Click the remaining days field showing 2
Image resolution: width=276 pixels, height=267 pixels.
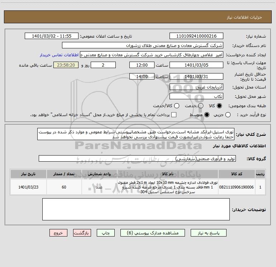pyautogui.click(x=103, y=65)
